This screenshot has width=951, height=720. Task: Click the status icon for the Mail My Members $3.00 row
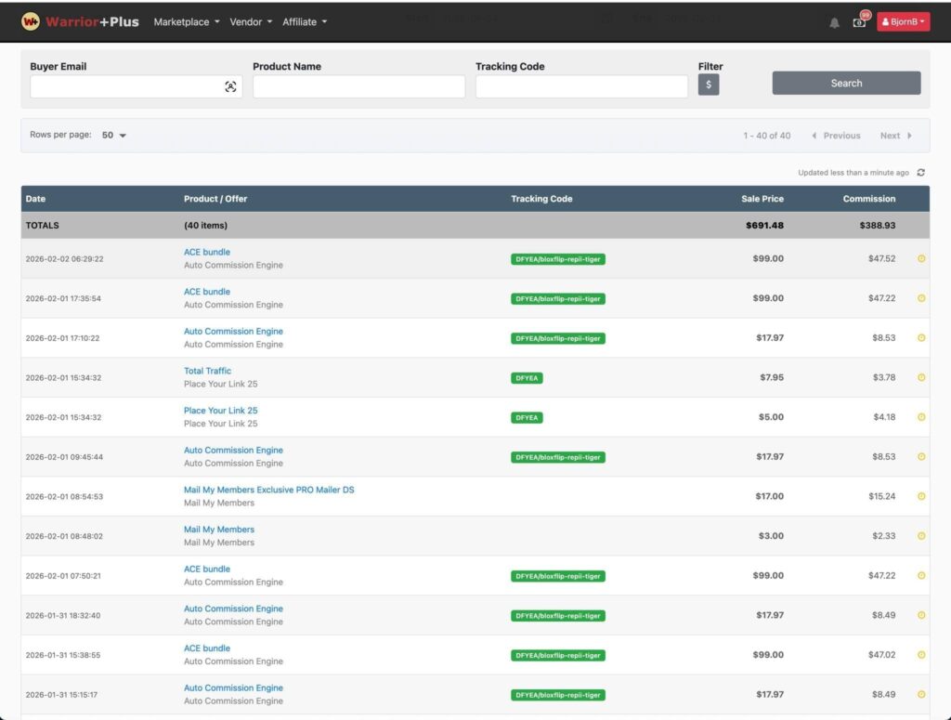[x=921, y=536]
